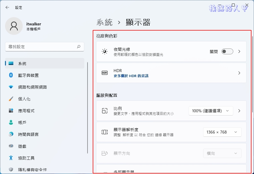The image size is (254, 174).
Task: Click the HDR badge icon
Action: pos(105,73)
